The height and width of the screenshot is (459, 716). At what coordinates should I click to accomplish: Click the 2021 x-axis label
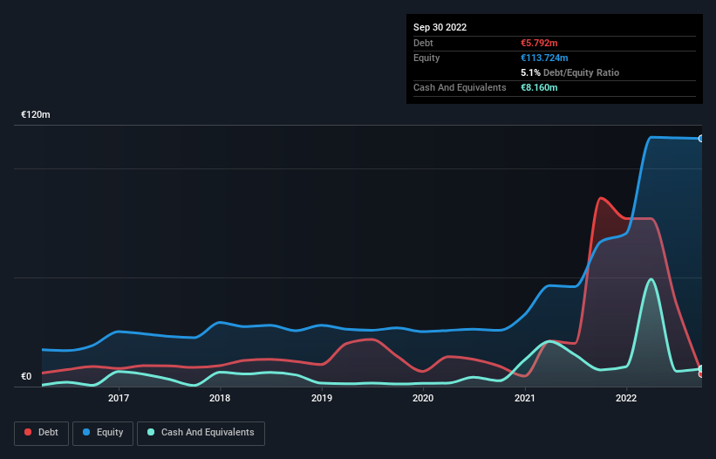tap(525, 398)
